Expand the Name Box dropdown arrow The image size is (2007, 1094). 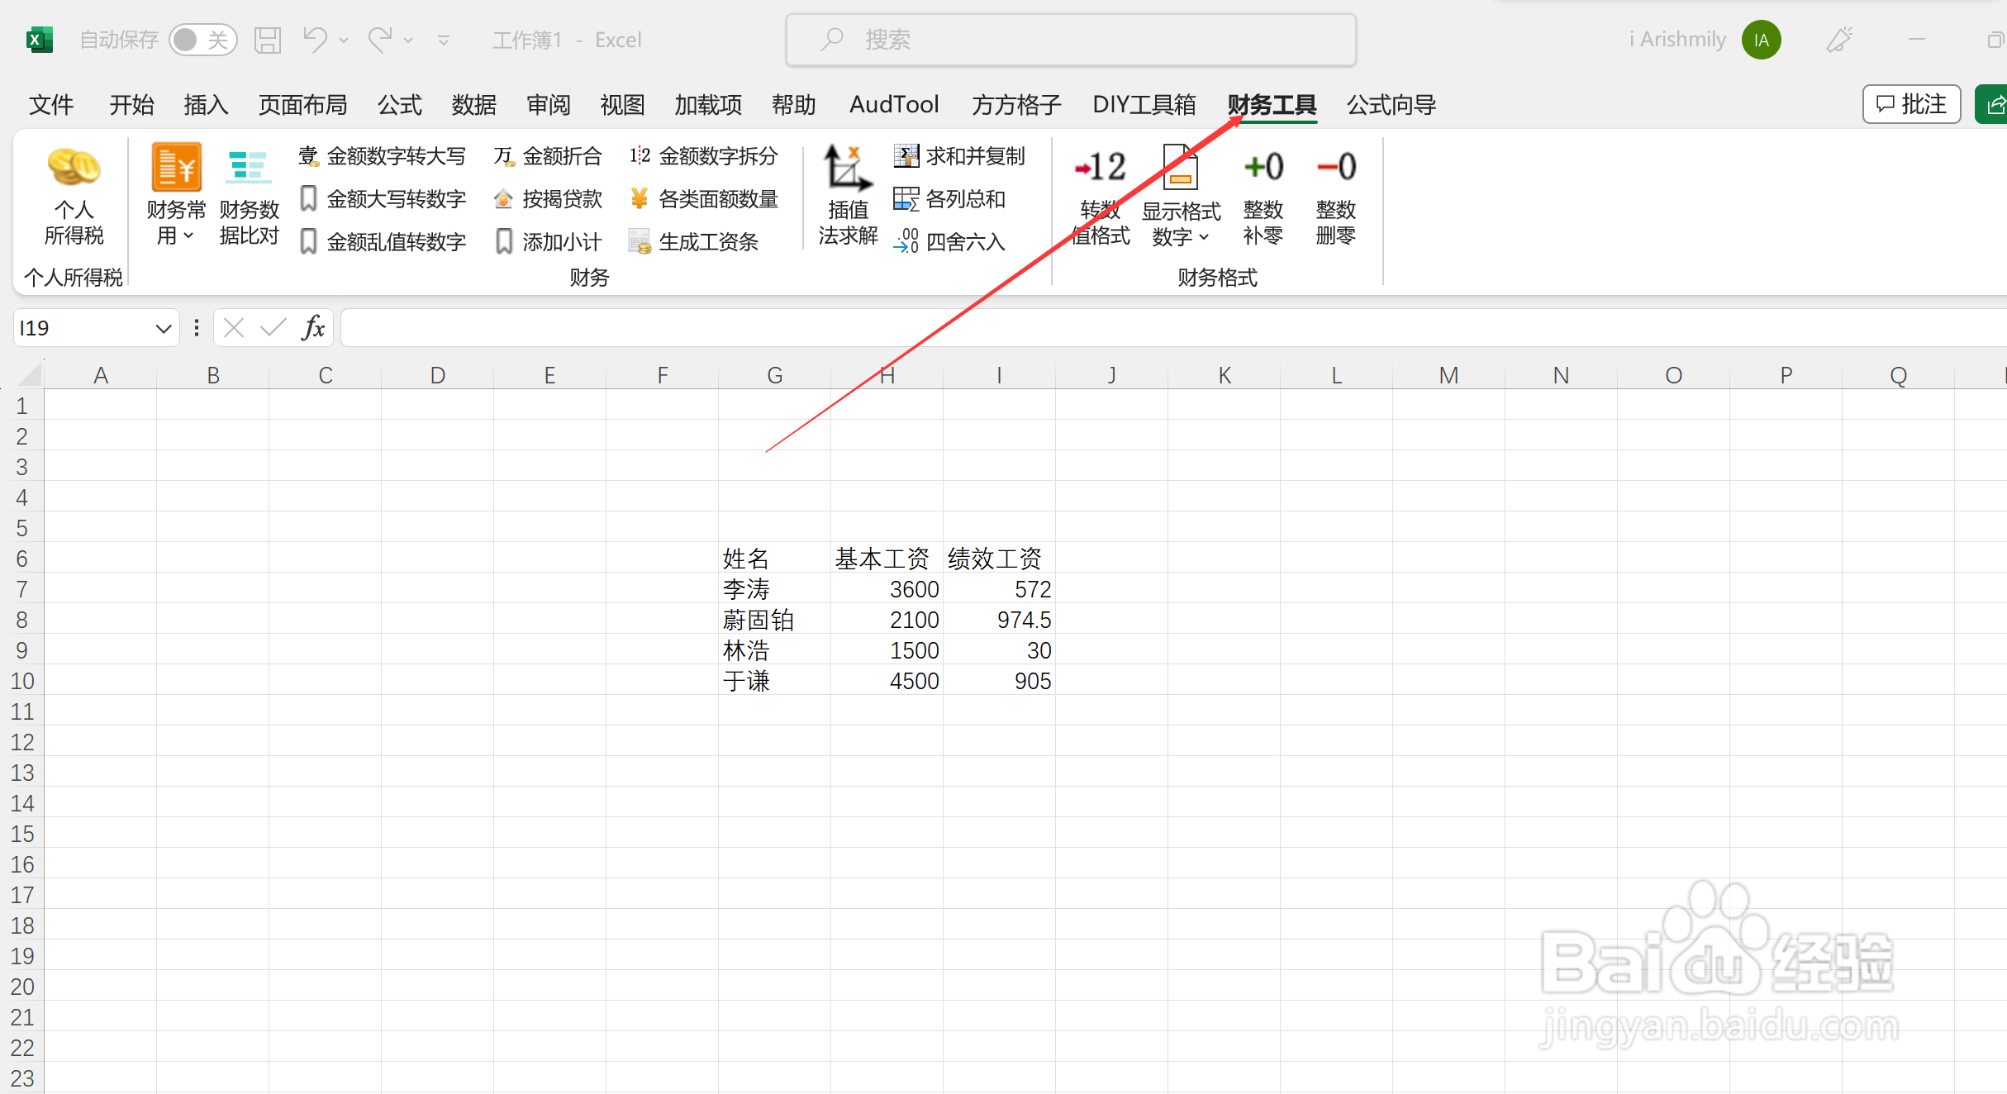[164, 329]
